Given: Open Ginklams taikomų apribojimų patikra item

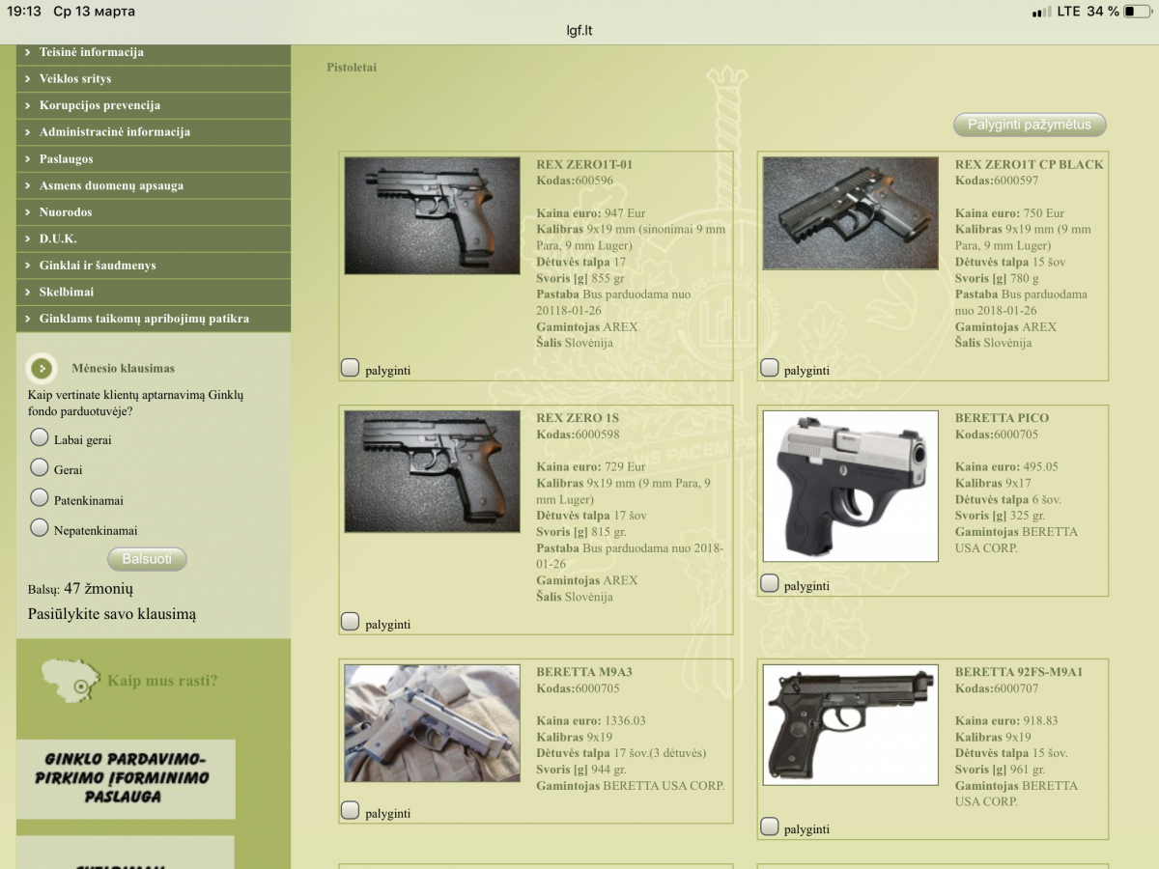Looking at the screenshot, I should 154,319.
